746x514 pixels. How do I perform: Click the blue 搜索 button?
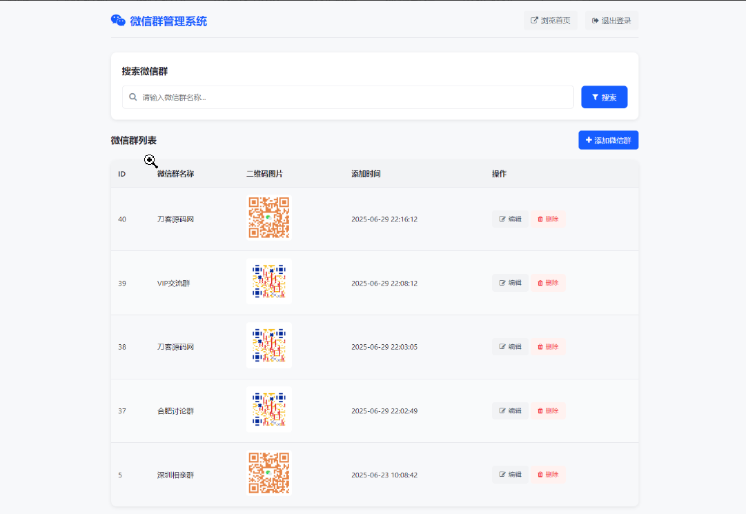point(605,97)
